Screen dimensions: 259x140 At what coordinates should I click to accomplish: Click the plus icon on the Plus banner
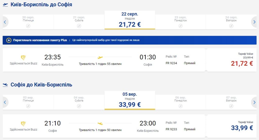click(x=9, y=40)
